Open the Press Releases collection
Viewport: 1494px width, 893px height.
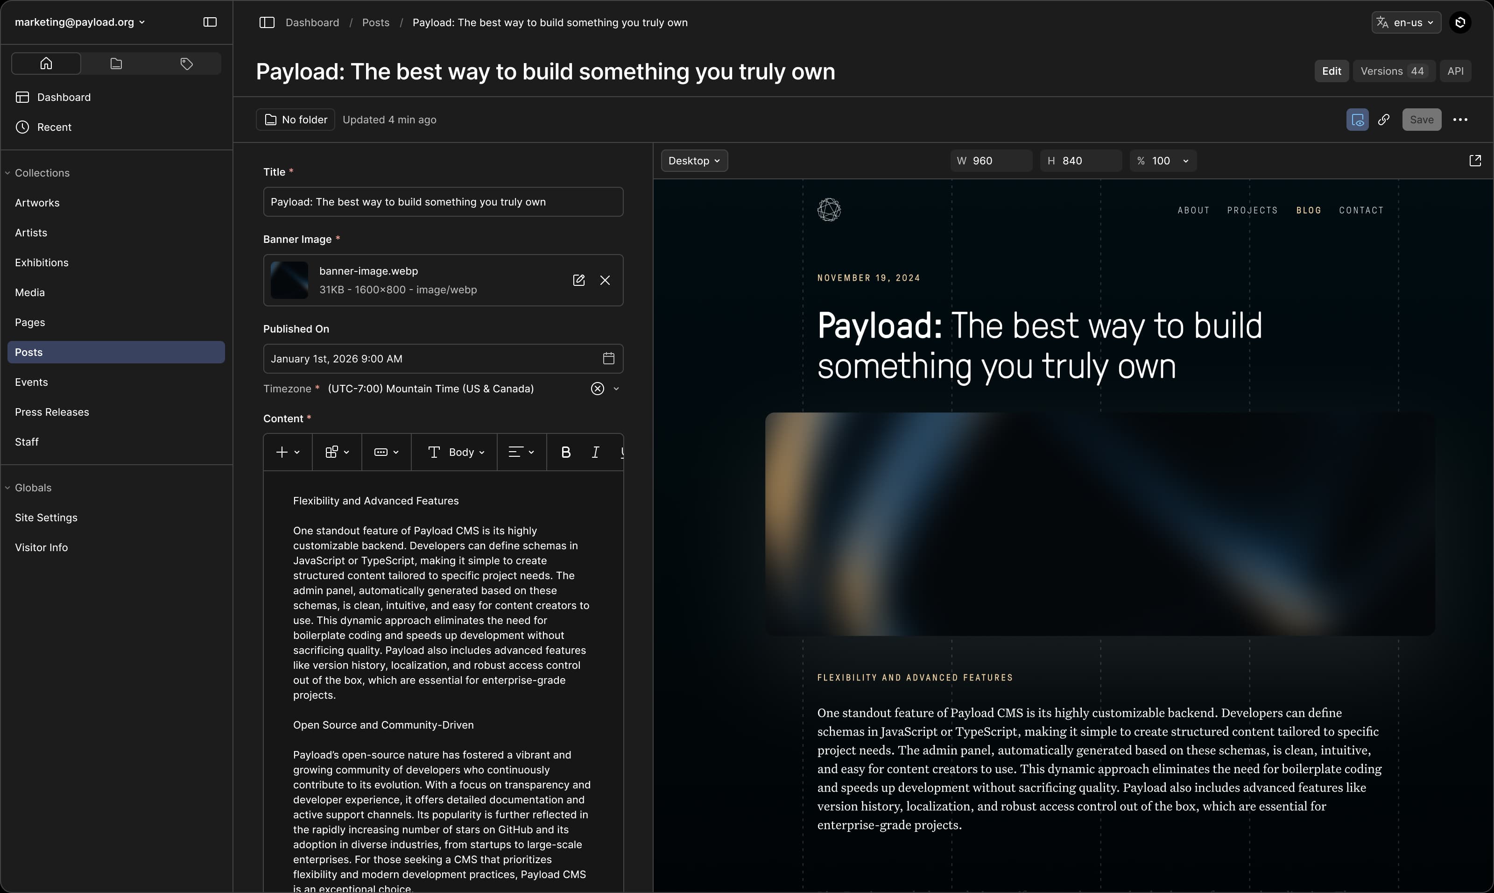coord(116,412)
